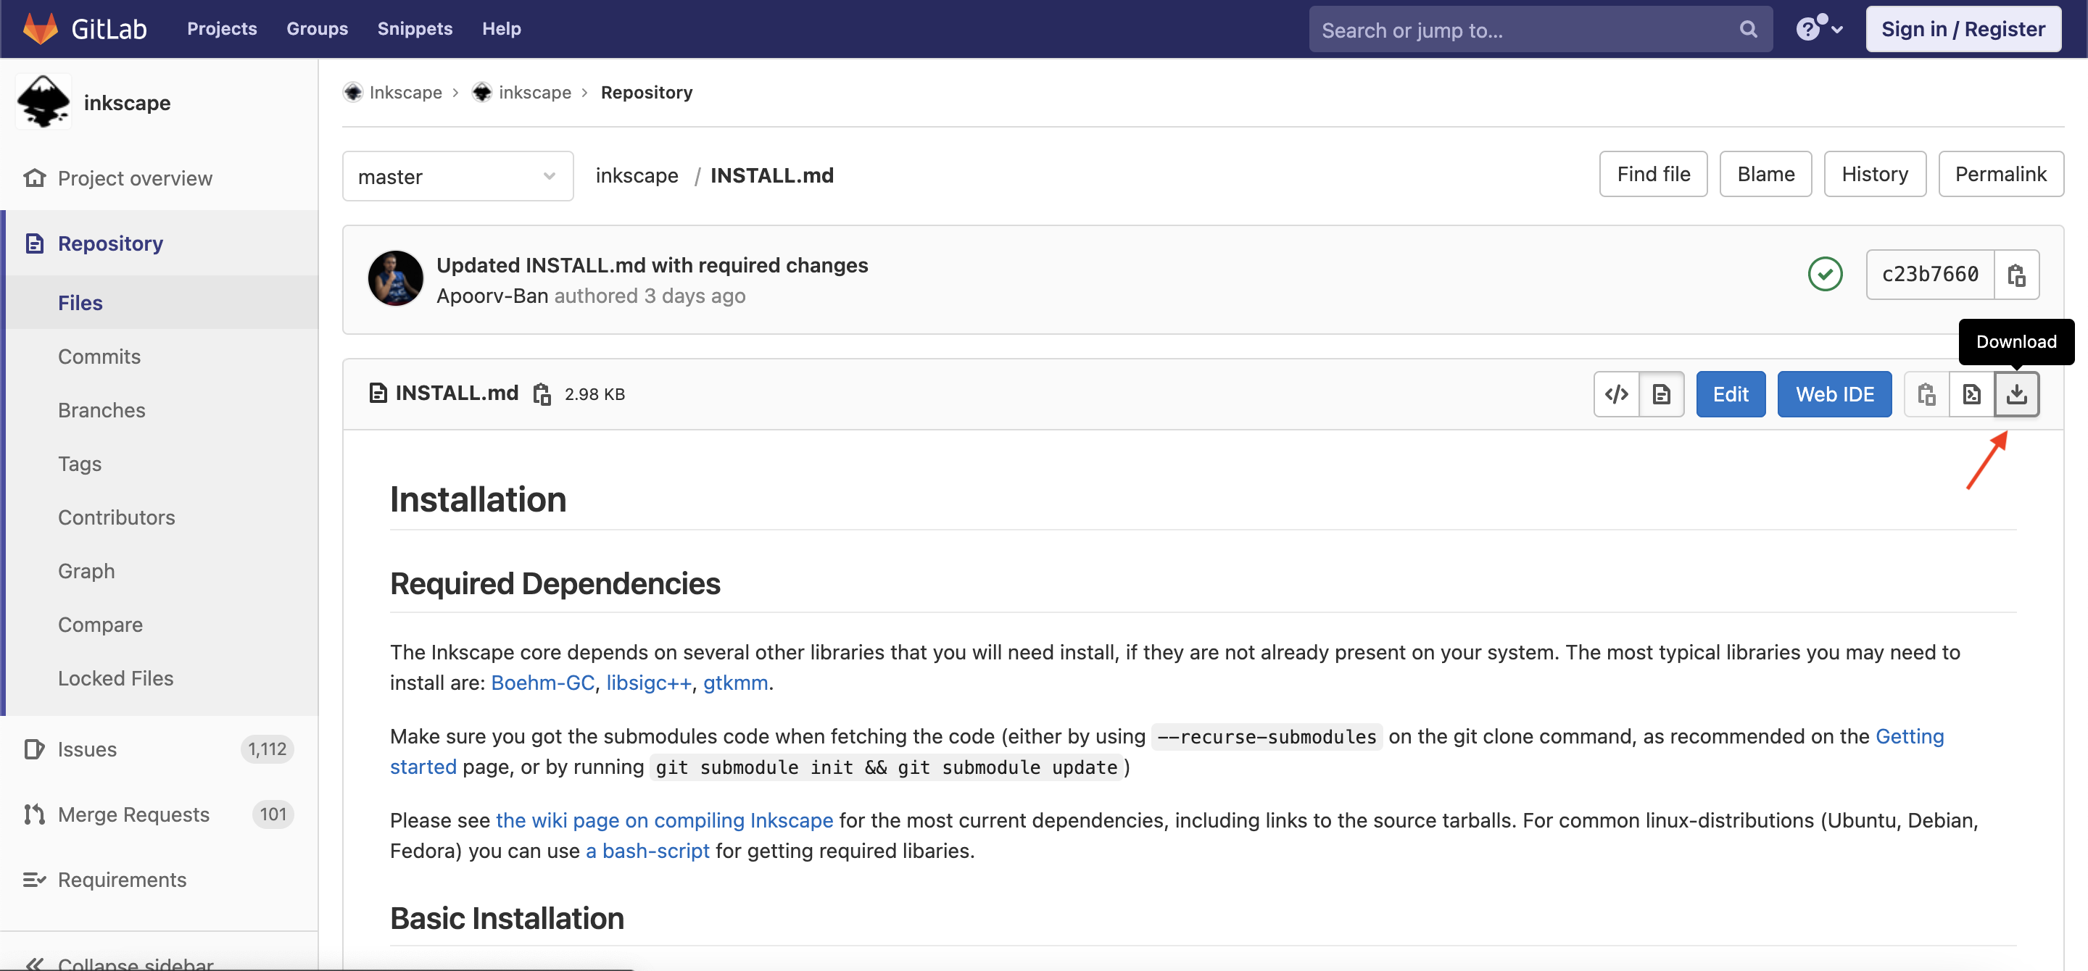Image resolution: width=2088 pixels, height=971 pixels.
Task: Click the question mark help dropdown
Action: click(1819, 28)
